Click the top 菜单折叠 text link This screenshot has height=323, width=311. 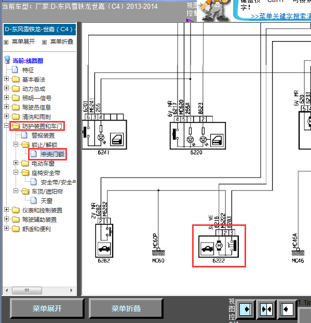pyautogui.click(x=62, y=42)
